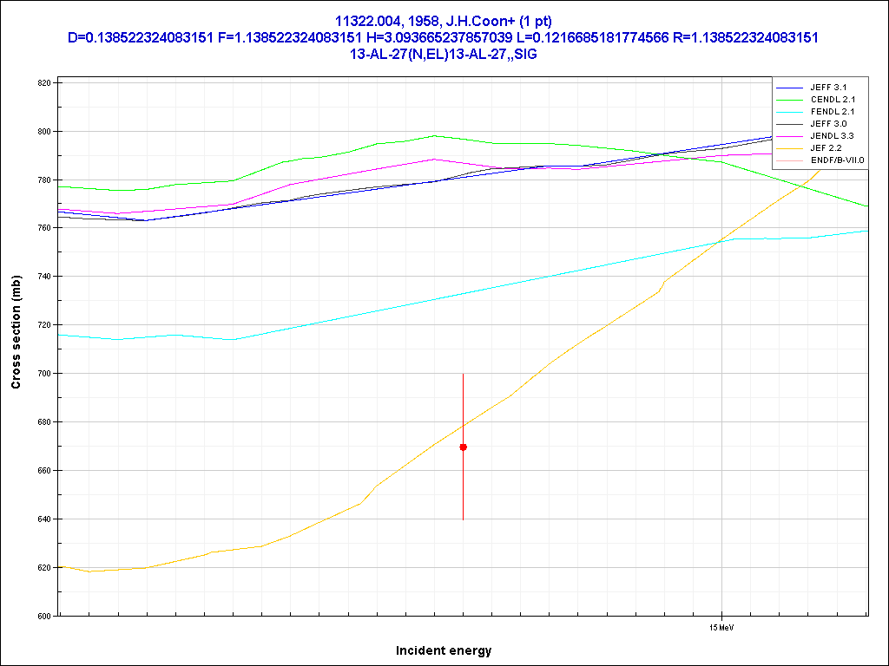889x666 pixels.
Task: Click the top of the error bar
Action: point(463,375)
